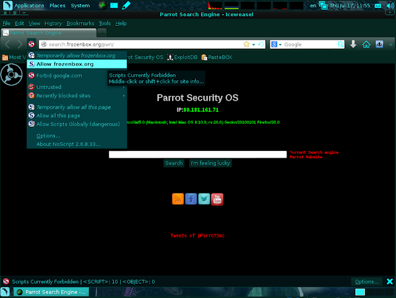Click the NoScript toolbar icon
Image resolution: width=396 pixels, height=298 pixels.
(x=32, y=45)
